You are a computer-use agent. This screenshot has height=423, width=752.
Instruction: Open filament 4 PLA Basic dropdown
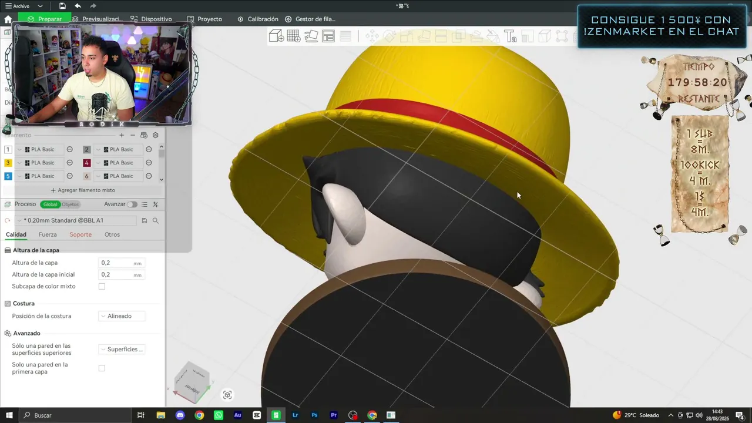click(x=118, y=163)
